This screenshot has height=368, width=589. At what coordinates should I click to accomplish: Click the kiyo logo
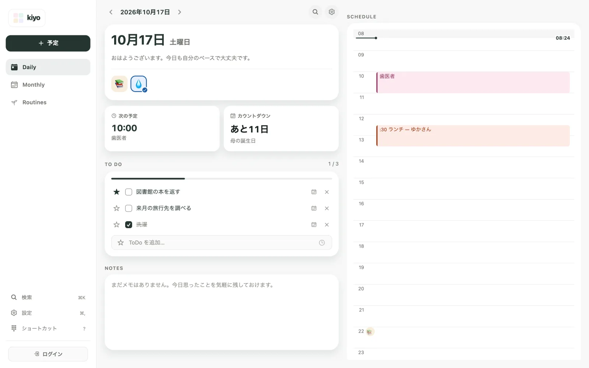(27, 18)
